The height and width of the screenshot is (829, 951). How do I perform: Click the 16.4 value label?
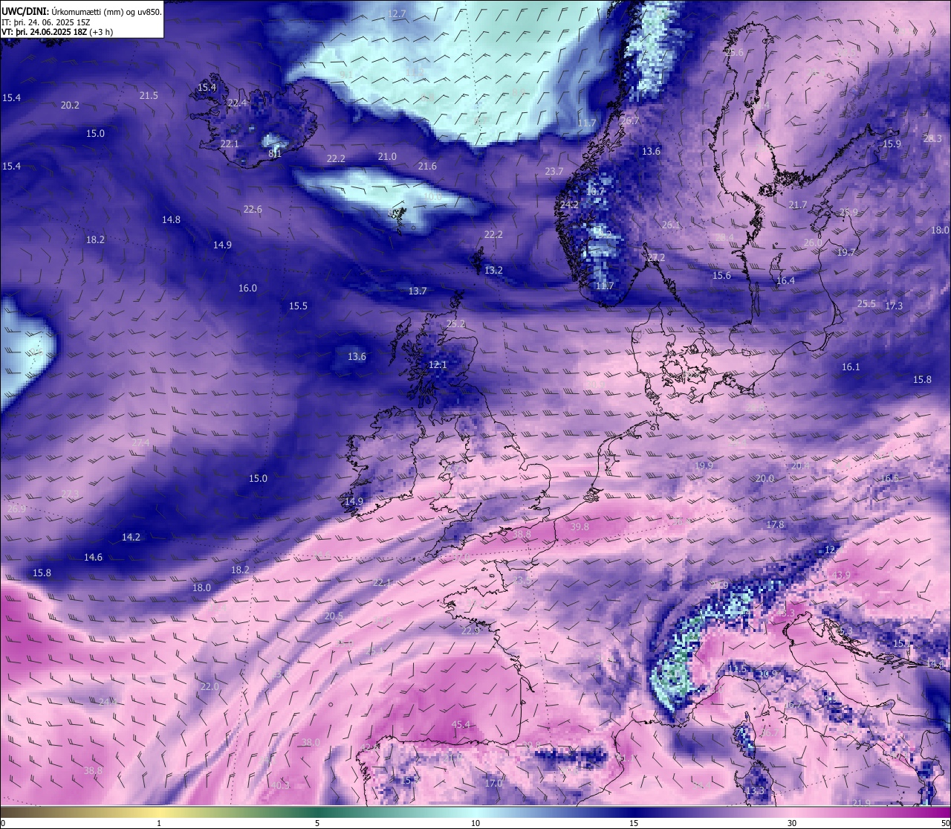coord(785,281)
